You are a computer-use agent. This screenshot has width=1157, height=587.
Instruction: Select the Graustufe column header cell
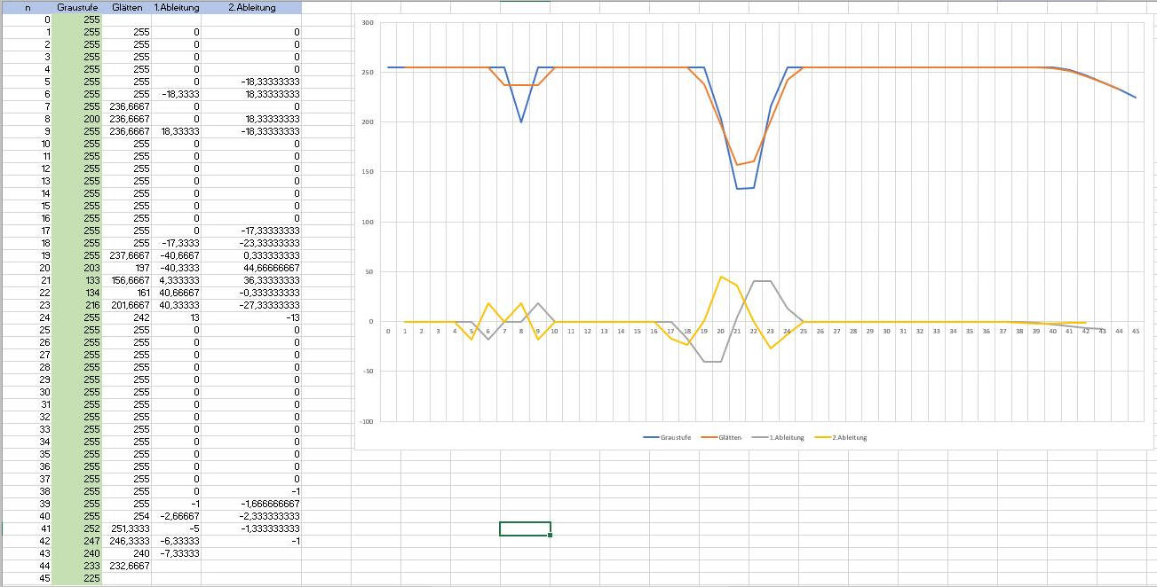coord(76,7)
